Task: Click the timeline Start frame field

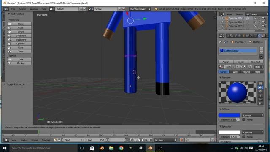Action: coord(74,140)
